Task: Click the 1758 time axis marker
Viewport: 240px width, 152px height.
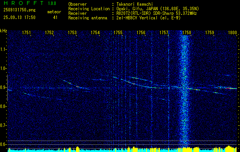Action: coord(187,33)
